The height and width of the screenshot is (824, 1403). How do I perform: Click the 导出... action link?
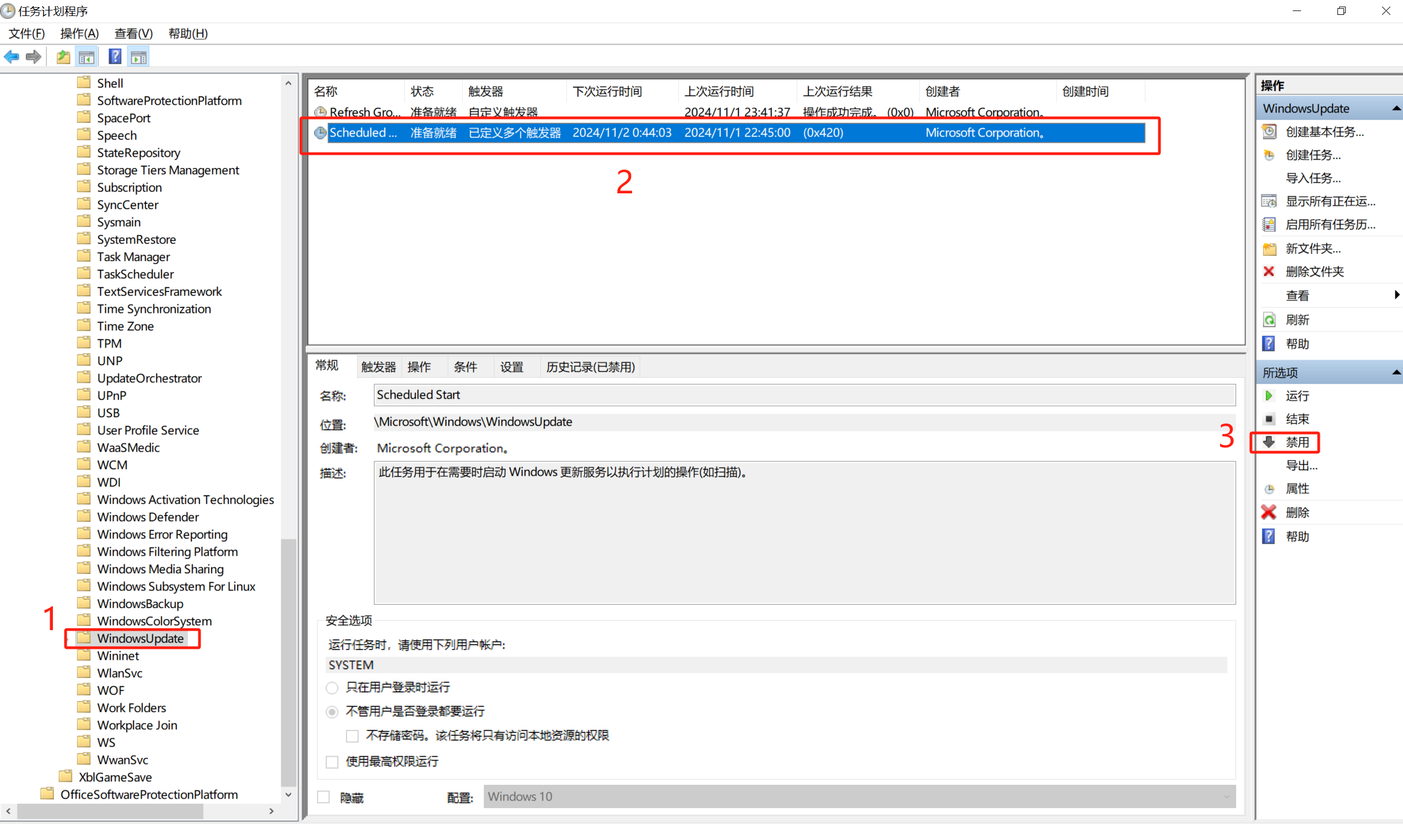click(1301, 465)
